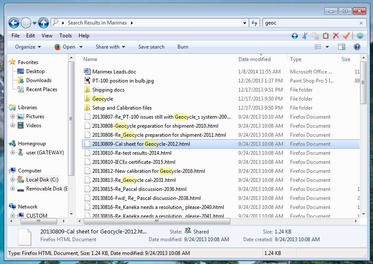Image resolution: width=373 pixels, height=264 pixels.
Task: Open the Tools menu
Action: pyautogui.click(x=66, y=36)
